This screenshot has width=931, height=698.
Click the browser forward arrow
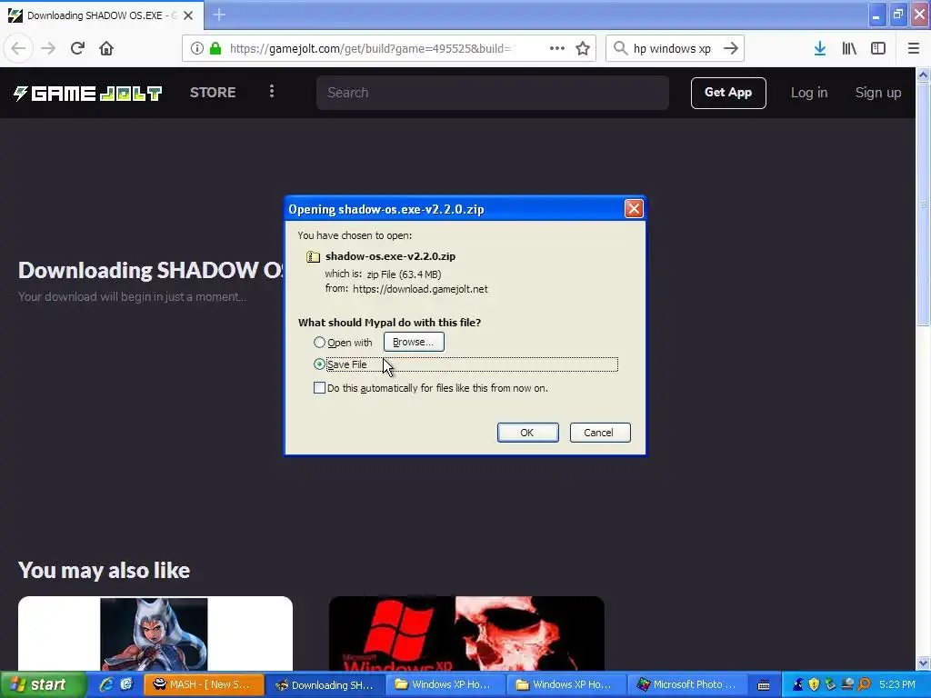48,49
